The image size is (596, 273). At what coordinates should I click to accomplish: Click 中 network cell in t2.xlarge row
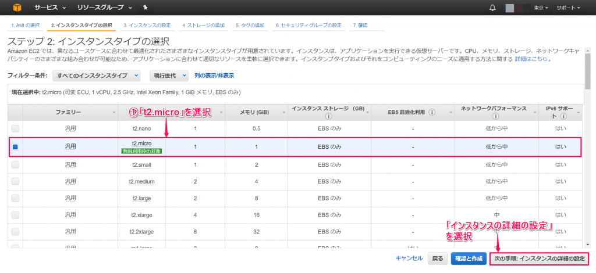[496, 215]
